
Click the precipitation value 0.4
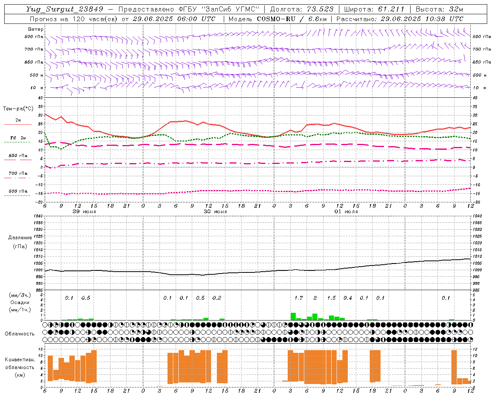(348, 298)
